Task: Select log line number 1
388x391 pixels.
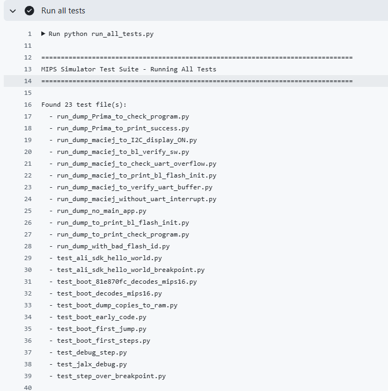Action: [30, 34]
